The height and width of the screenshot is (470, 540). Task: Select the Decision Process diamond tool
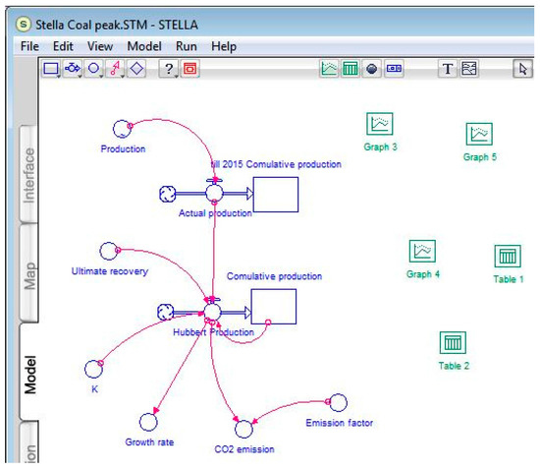coord(136,69)
